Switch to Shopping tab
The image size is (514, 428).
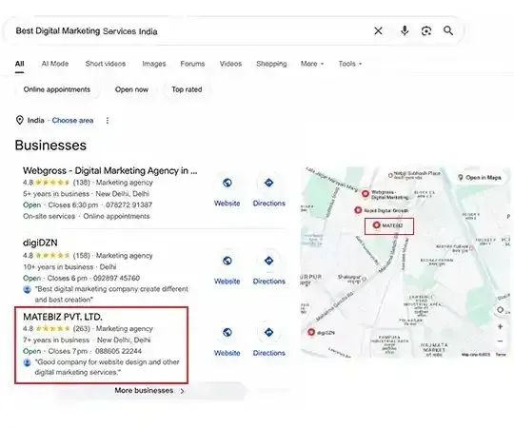coord(271,64)
